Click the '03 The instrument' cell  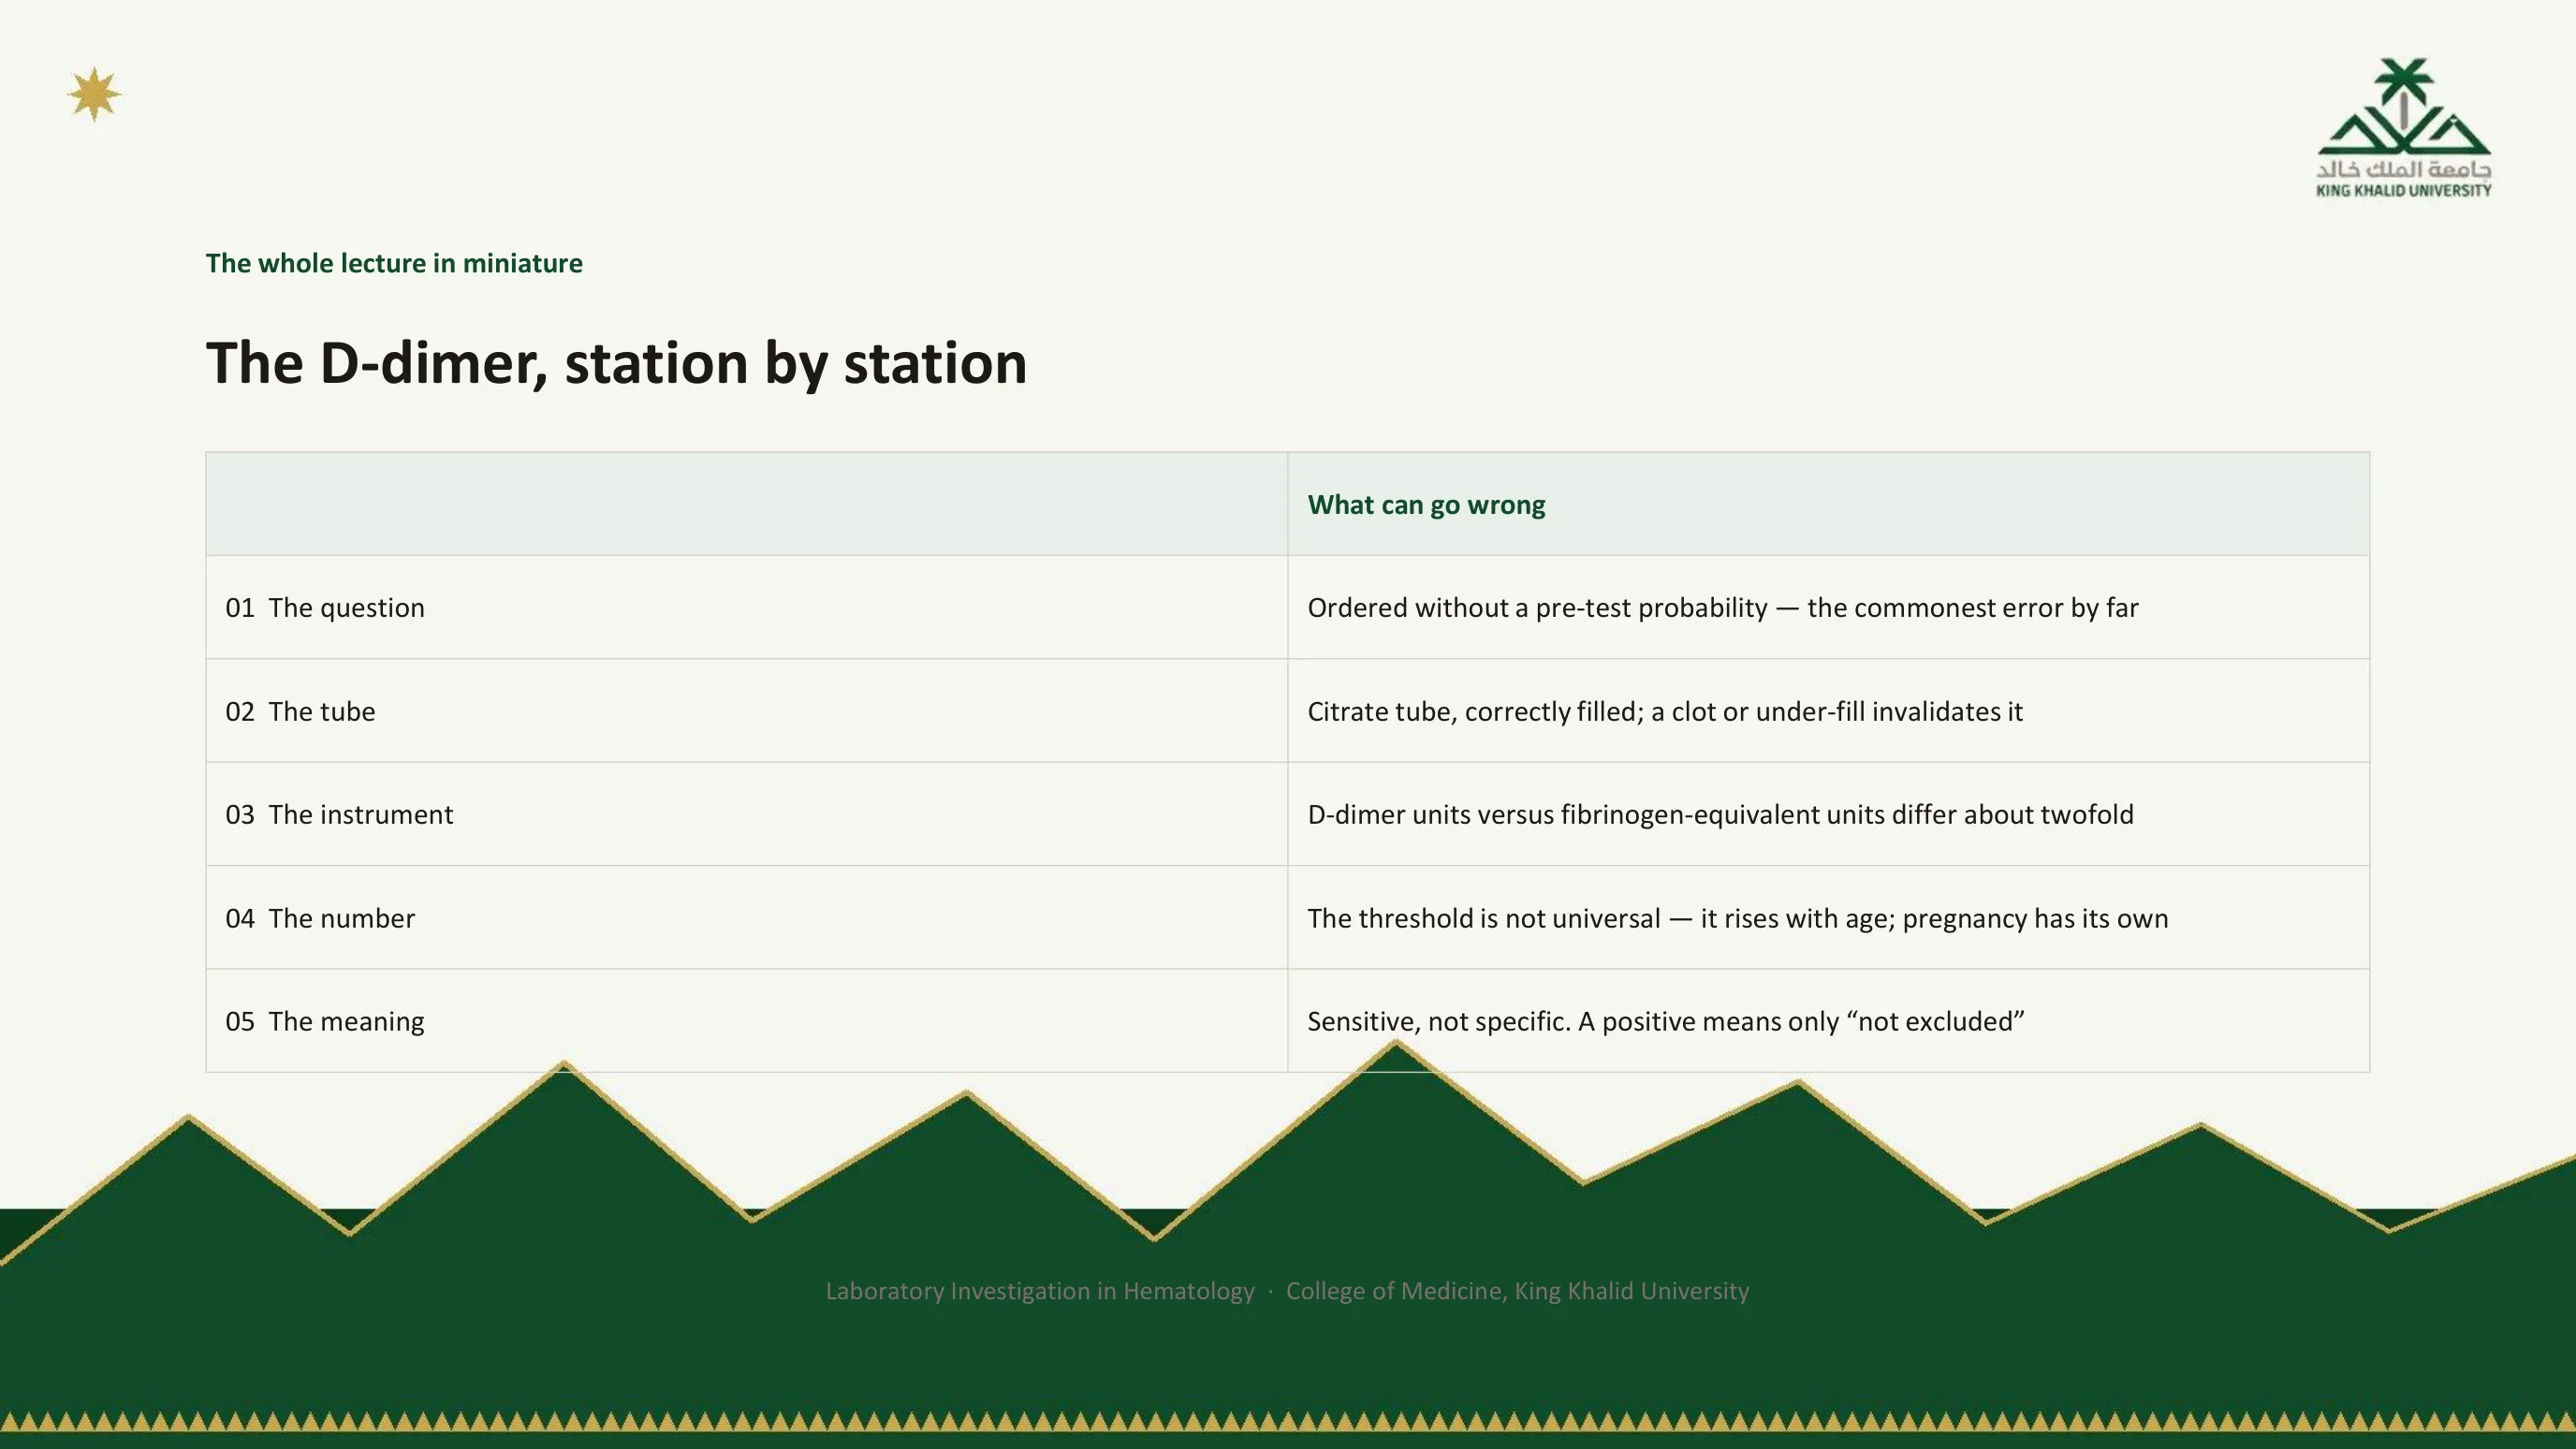tap(747, 814)
